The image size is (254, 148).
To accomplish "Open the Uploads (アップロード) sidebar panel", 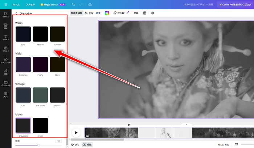I will 6,60.
